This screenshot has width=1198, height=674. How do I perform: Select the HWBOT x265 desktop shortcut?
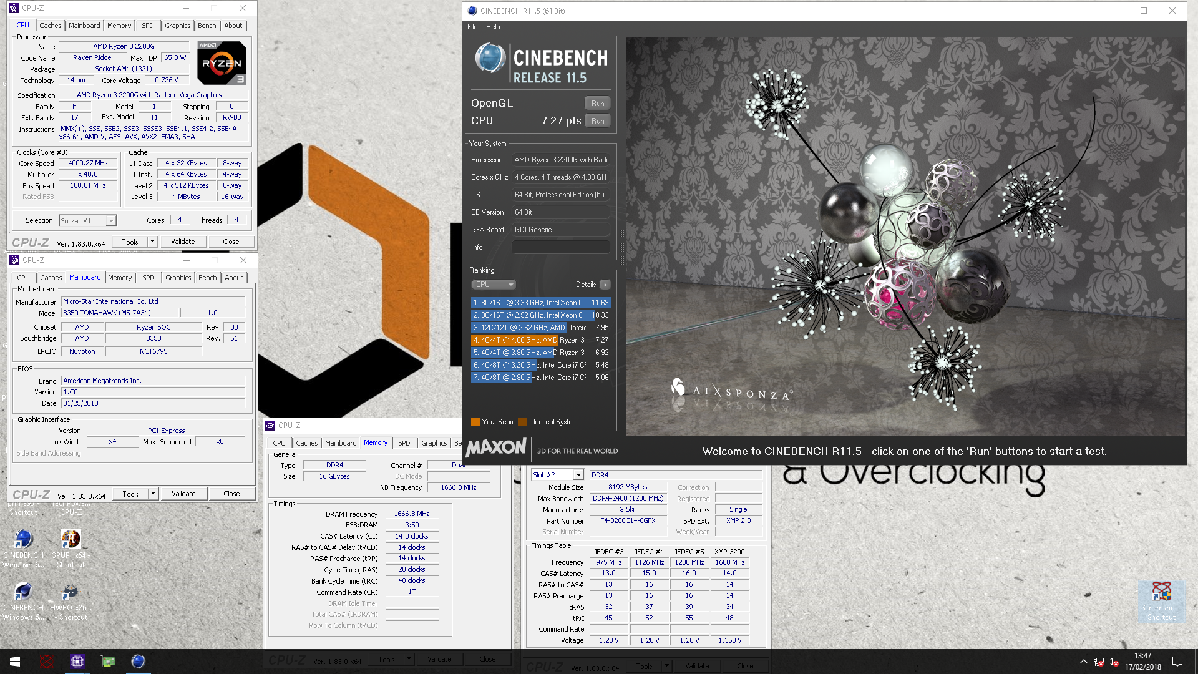point(71,600)
